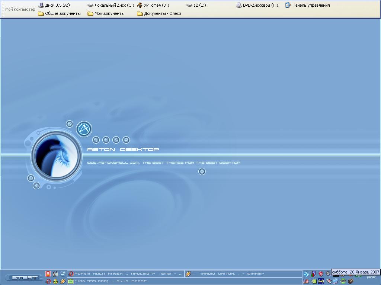This screenshot has width=381, height=285.
Task: Open the Мои документы folder
Action: [x=106, y=13]
